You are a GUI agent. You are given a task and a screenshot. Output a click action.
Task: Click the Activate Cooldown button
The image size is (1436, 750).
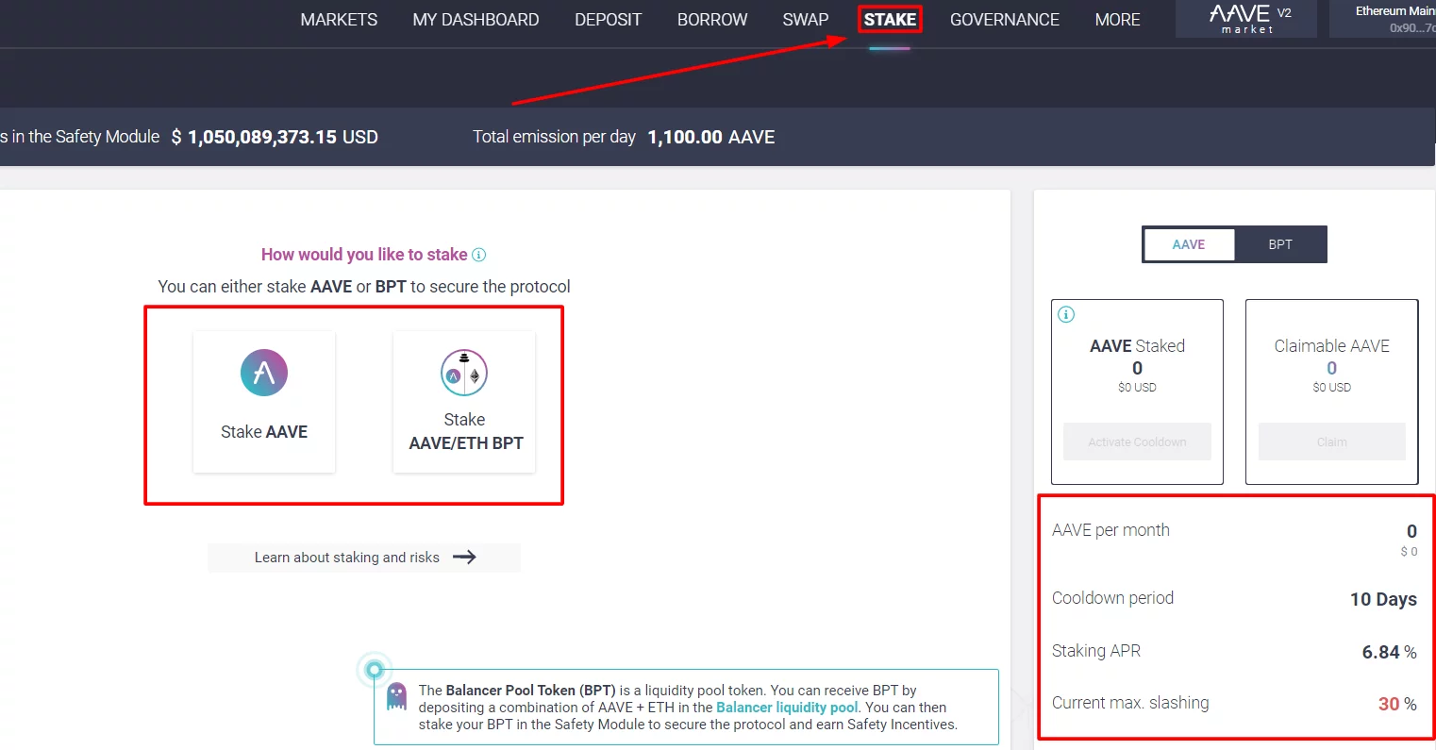(1137, 442)
